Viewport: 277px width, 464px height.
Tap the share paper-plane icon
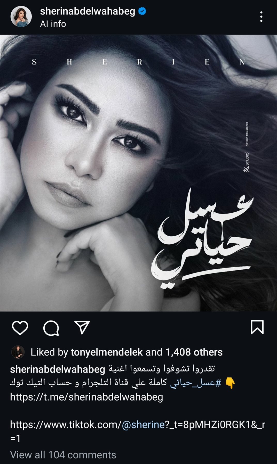pyautogui.click(x=82, y=327)
